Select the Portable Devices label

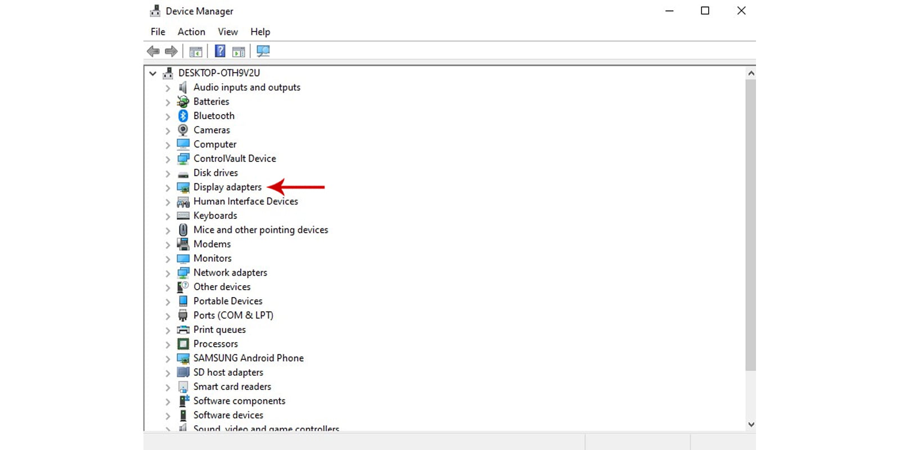click(228, 301)
